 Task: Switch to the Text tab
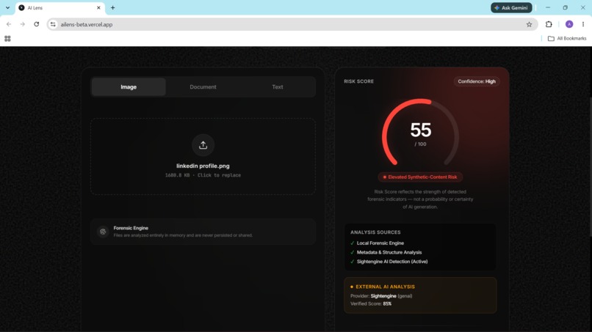click(278, 86)
